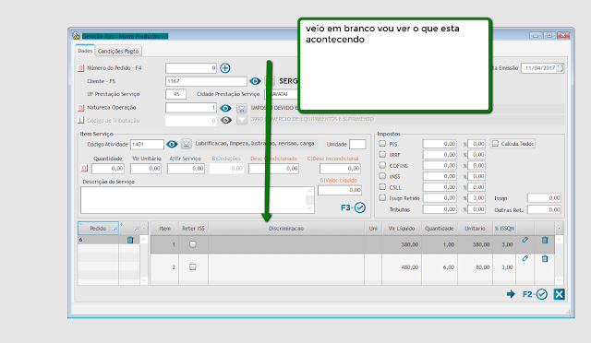Screen dimensions: 591x343
Task: Click the Vlr Unitário input field
Action: point(146,169)
